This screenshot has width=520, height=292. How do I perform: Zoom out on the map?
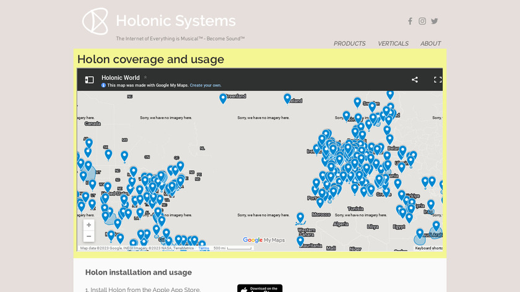pyautogui.click(x=89, y=236)
